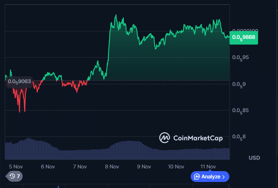Open the clock history icon showing badge 7

coord(12,177)
